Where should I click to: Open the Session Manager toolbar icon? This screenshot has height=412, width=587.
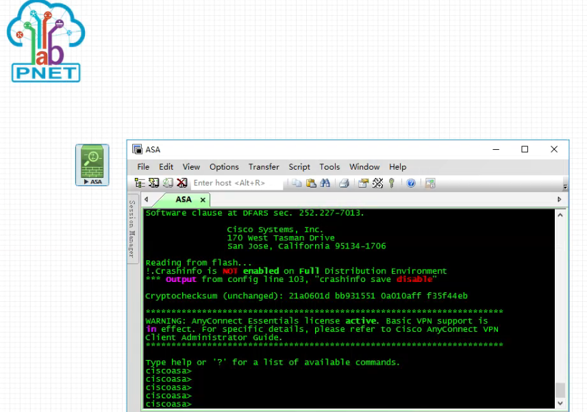tap(140, 183)
